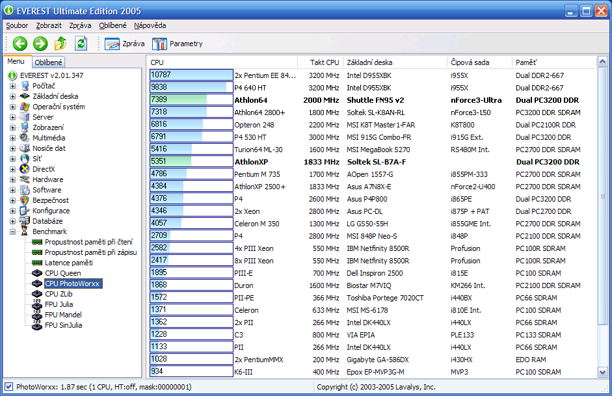Expand the Počítač tree node
The image size is (612, 396).
pyautogui.click(x=13, y=86)
